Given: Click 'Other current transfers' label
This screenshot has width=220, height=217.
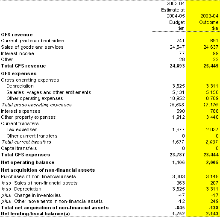Looking at the screenshot, I should click(x=32, y=136).
